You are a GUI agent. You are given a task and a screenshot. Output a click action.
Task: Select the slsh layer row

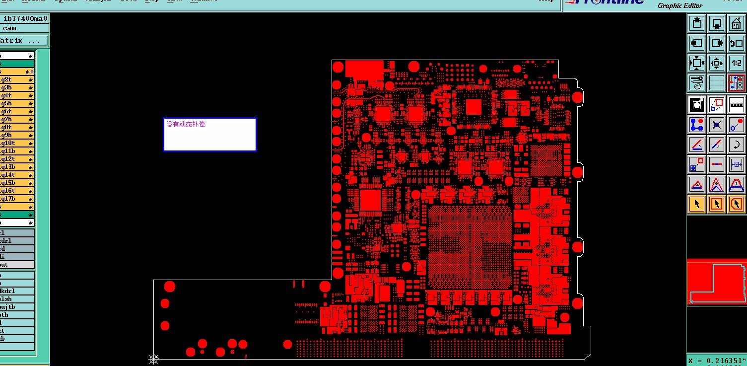(17, 299)
